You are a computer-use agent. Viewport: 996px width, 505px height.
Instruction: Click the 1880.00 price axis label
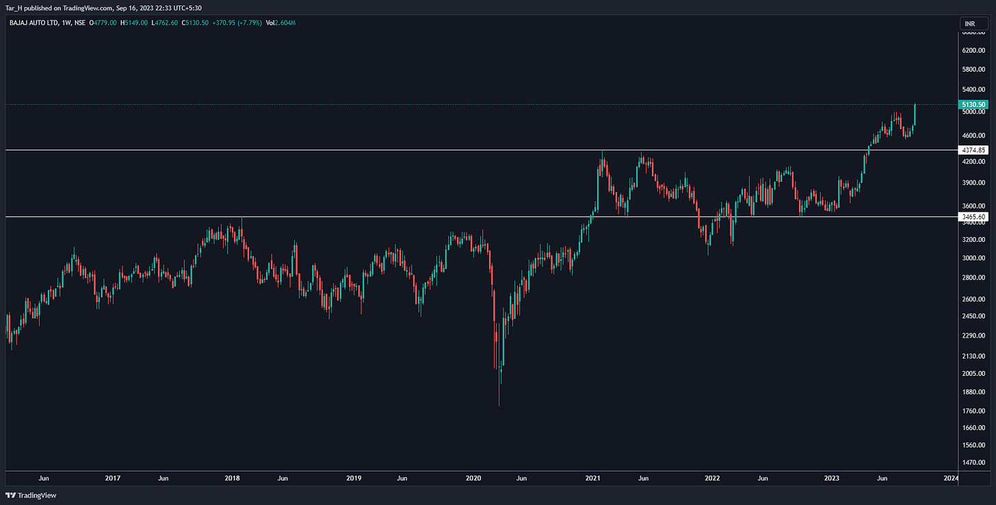(973, 392)
